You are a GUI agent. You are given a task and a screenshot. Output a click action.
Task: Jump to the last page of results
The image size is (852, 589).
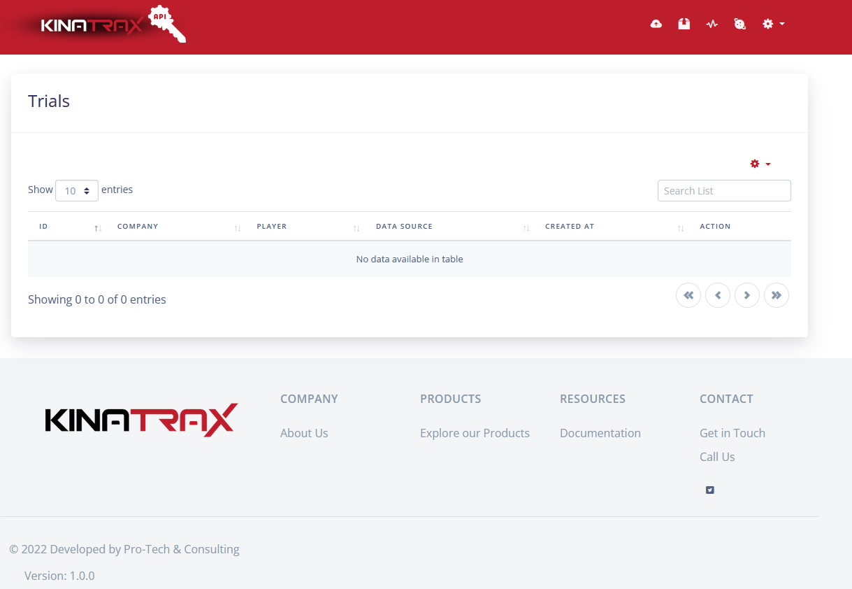point(777,295)
